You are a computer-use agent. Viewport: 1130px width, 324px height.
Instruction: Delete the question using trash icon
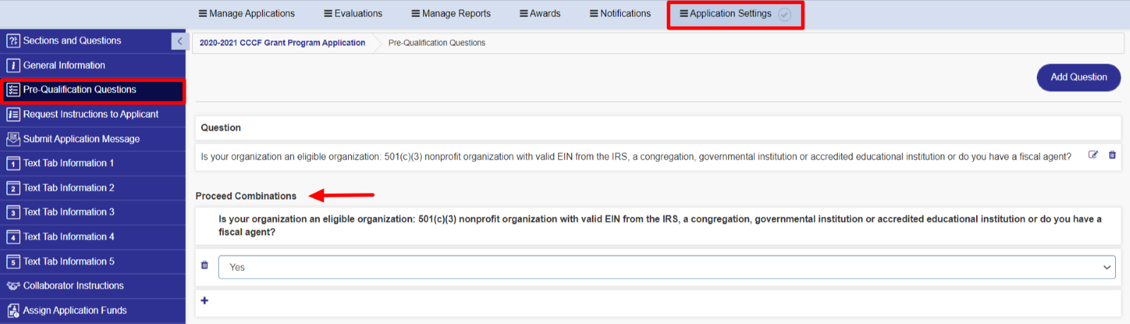[x=1112, y=155]
